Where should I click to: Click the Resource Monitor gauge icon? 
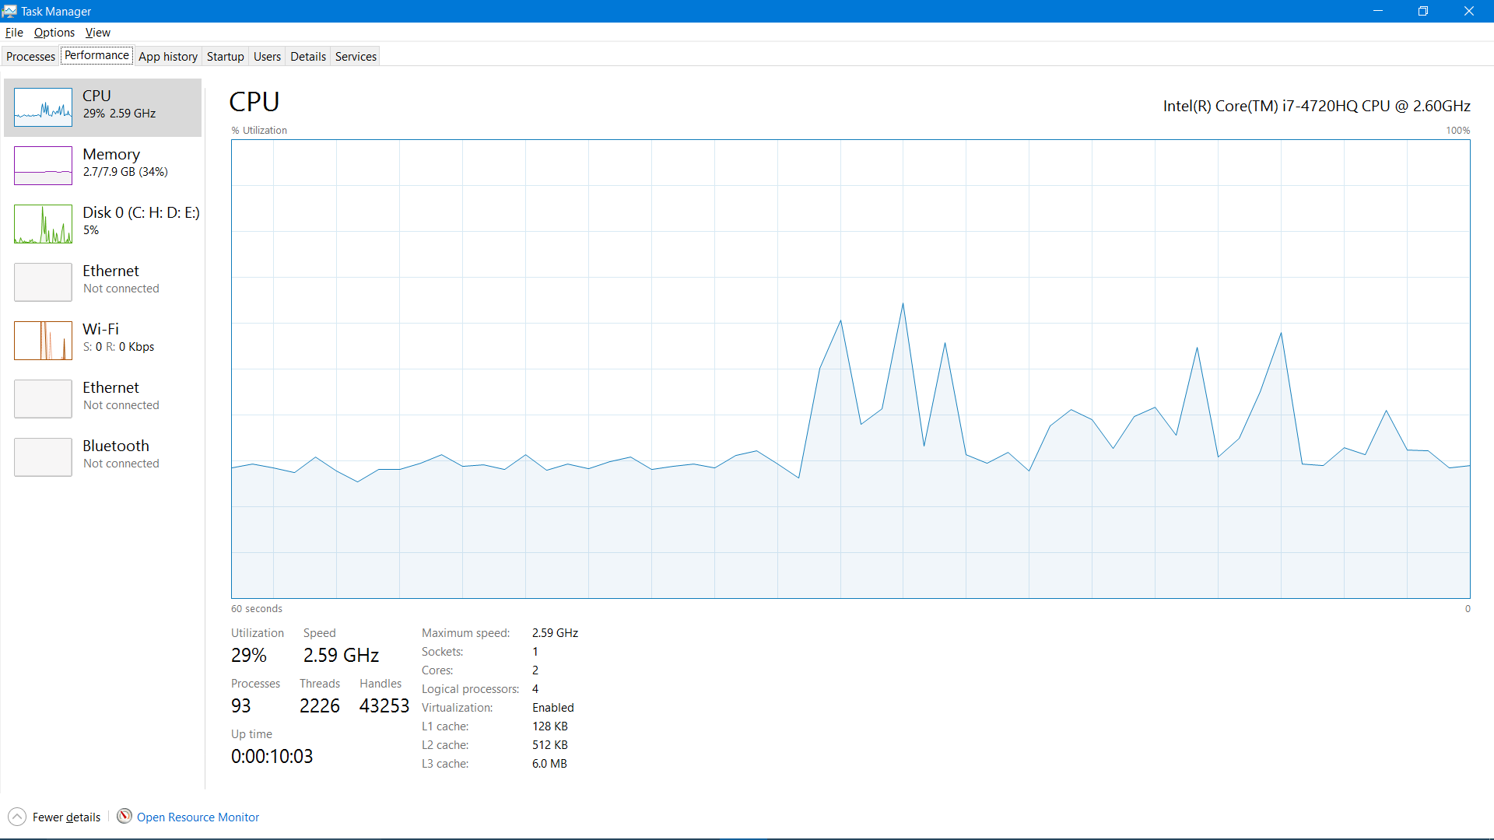pos(124,816)
